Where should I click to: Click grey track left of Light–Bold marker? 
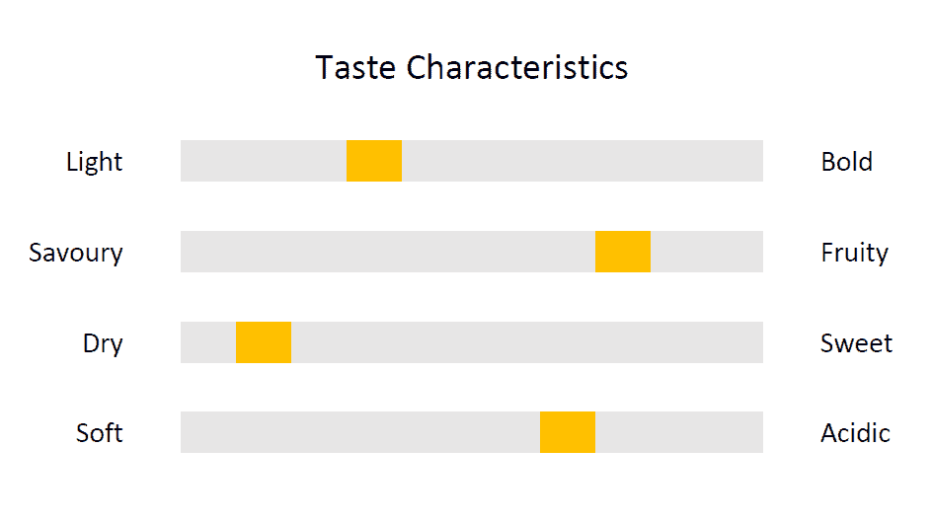264,161
